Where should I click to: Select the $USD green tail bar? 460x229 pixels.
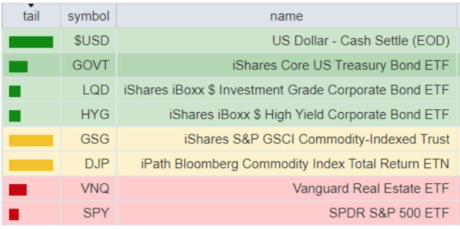tap(31, 42)
